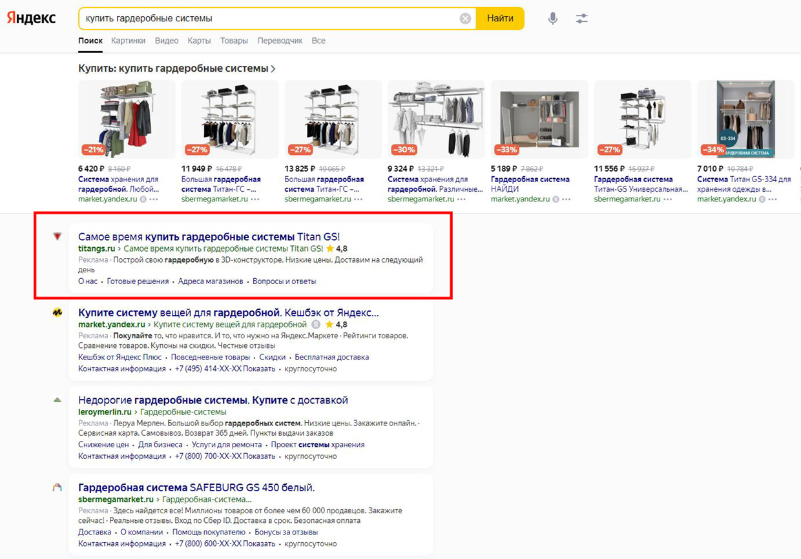Click the sbermegamarket rainbow favicon

coord(57,487)
